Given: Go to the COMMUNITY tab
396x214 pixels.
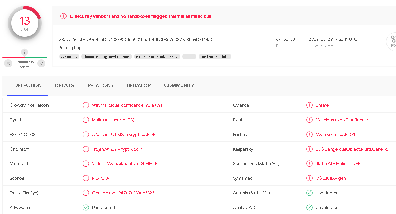Looking at the screenshot, I should tap(179, 85).
